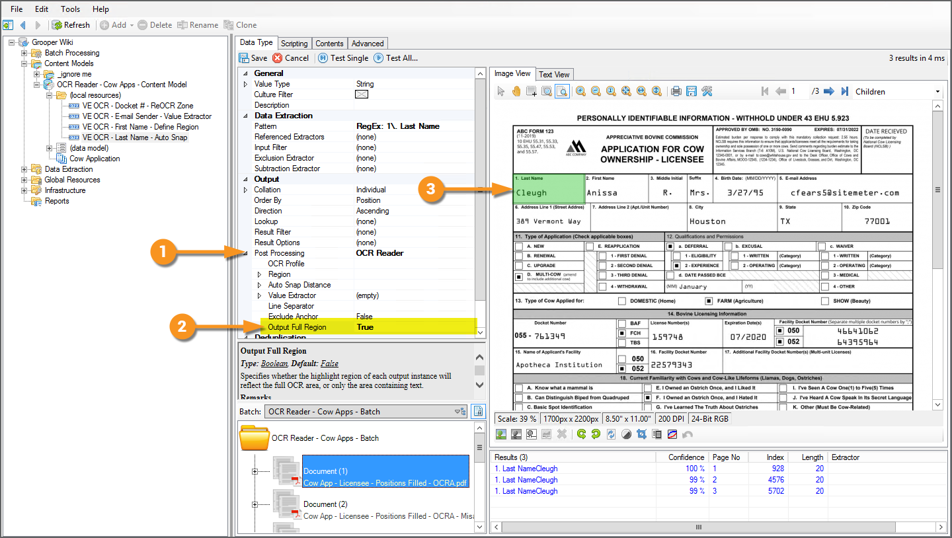Click the Test Single button
Viewport: 952px width, 538px height.
[x=343, y=58]
